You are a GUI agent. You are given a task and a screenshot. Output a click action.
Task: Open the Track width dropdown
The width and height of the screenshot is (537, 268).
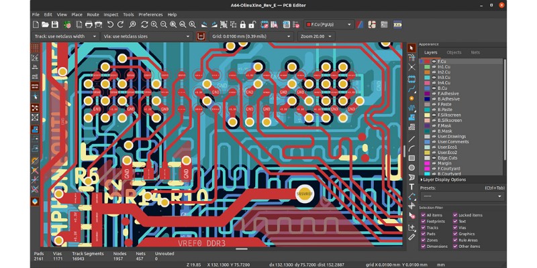(65, 36)
